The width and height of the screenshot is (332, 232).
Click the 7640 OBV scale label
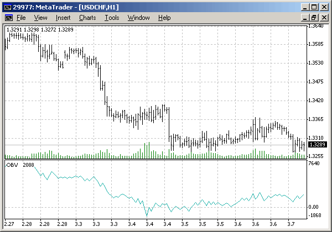click(314, 164)
